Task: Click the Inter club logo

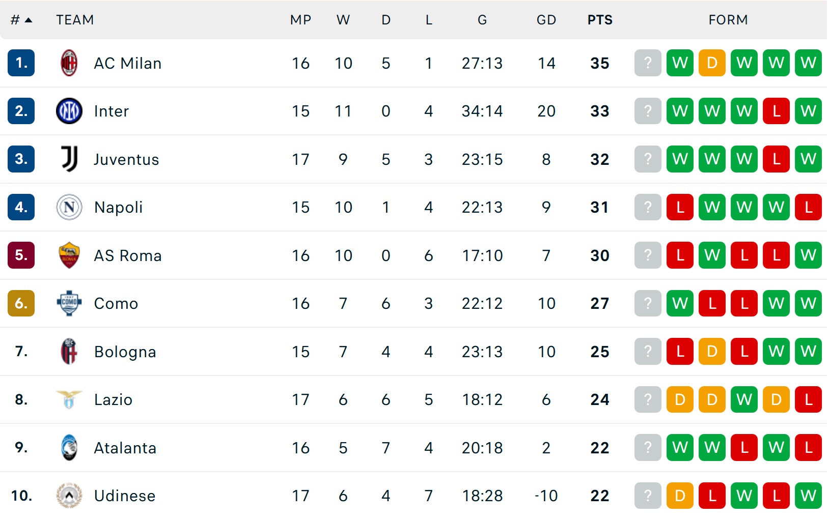Action: point(69,111)
